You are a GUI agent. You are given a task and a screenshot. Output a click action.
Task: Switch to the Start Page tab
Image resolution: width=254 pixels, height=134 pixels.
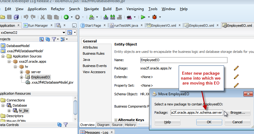coord(93,25)
